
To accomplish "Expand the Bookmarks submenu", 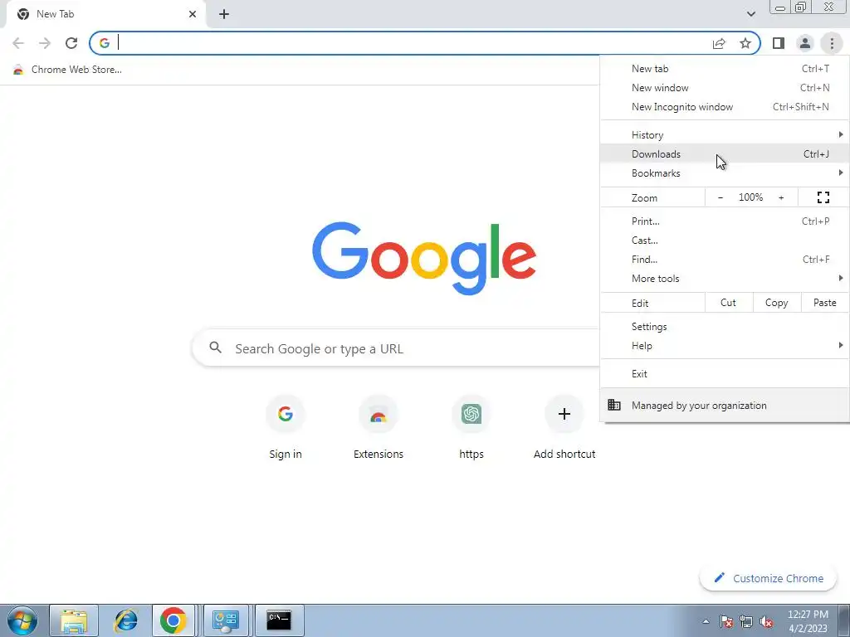I will pyautogui.click(x=725, y=173).
